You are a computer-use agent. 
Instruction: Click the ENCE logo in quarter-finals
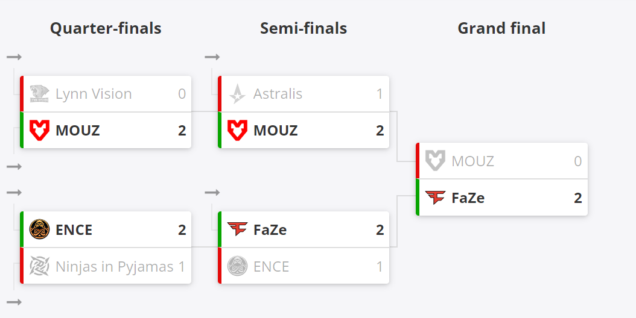coord(39,229)
